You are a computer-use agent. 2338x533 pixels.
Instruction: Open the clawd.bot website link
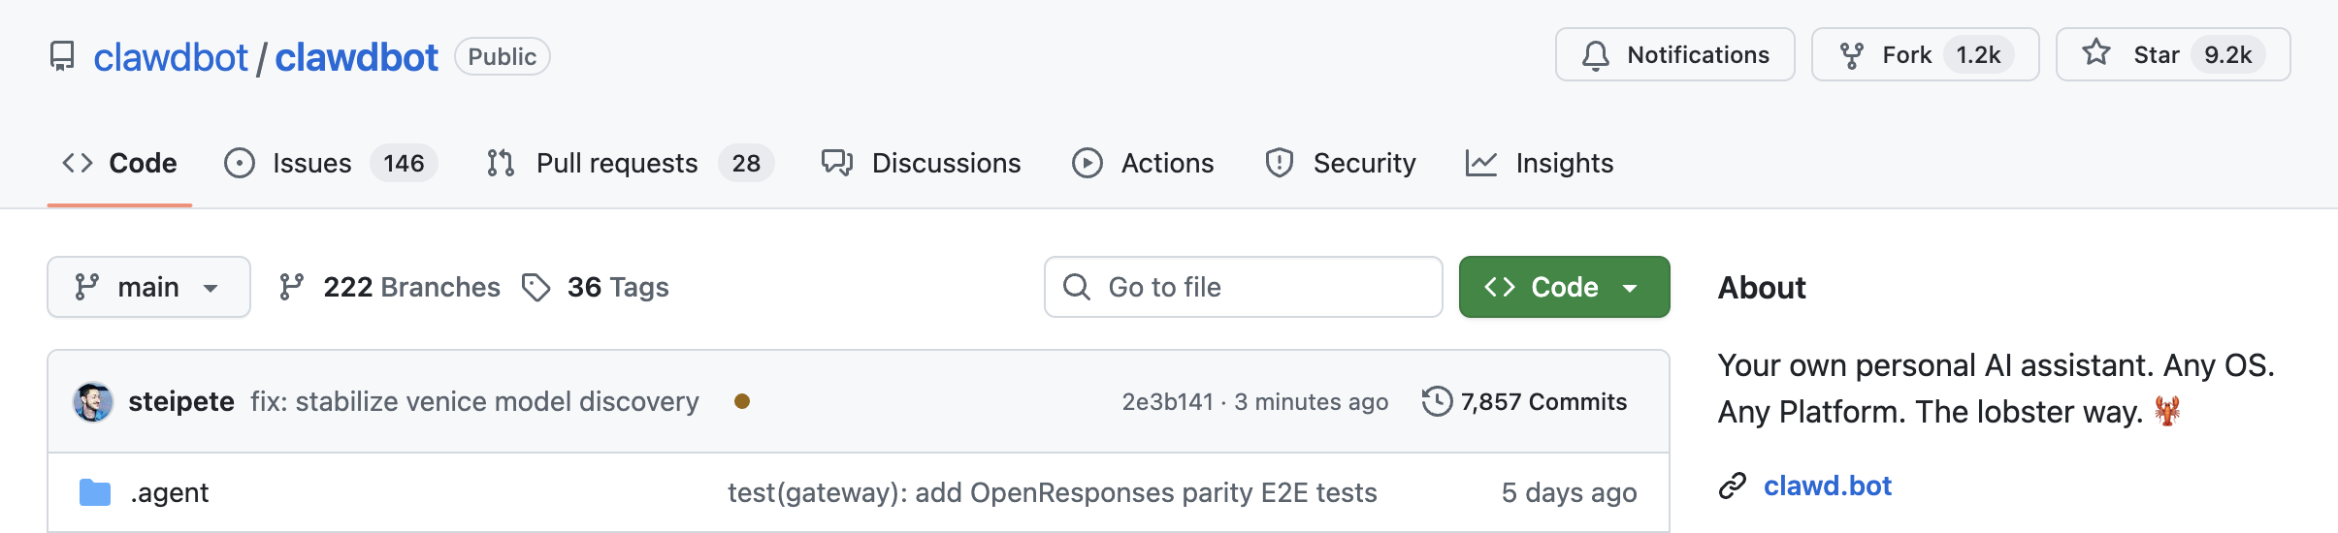pos(1827,486)
